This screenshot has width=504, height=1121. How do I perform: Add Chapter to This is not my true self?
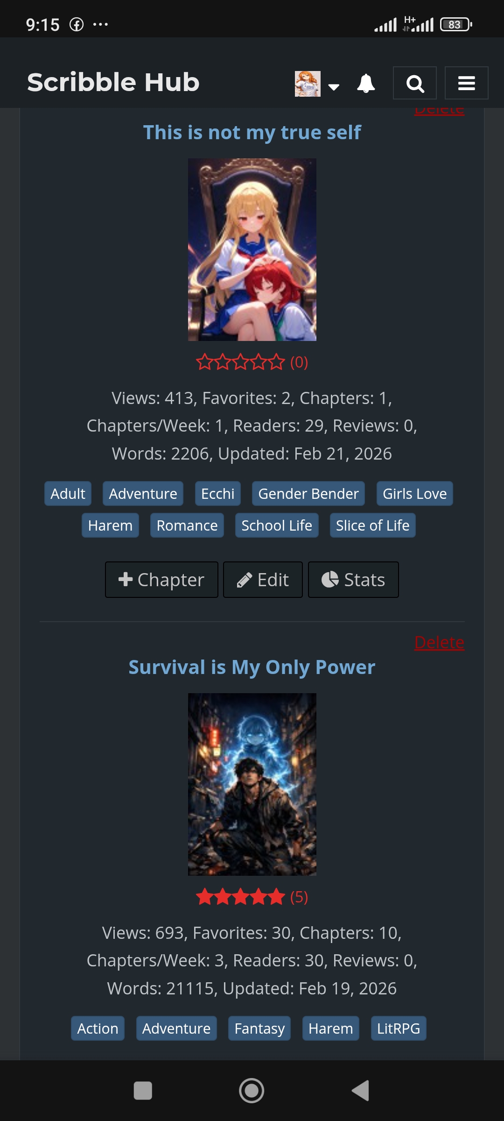161,580
